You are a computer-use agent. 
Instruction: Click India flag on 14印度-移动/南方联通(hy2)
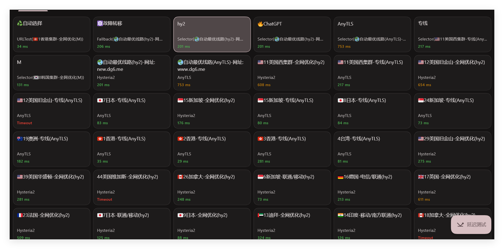pyautogui.click(x=341, y=215)
